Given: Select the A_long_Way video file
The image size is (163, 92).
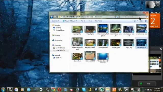Looking at the screenshot, I should tap(77, 30).
